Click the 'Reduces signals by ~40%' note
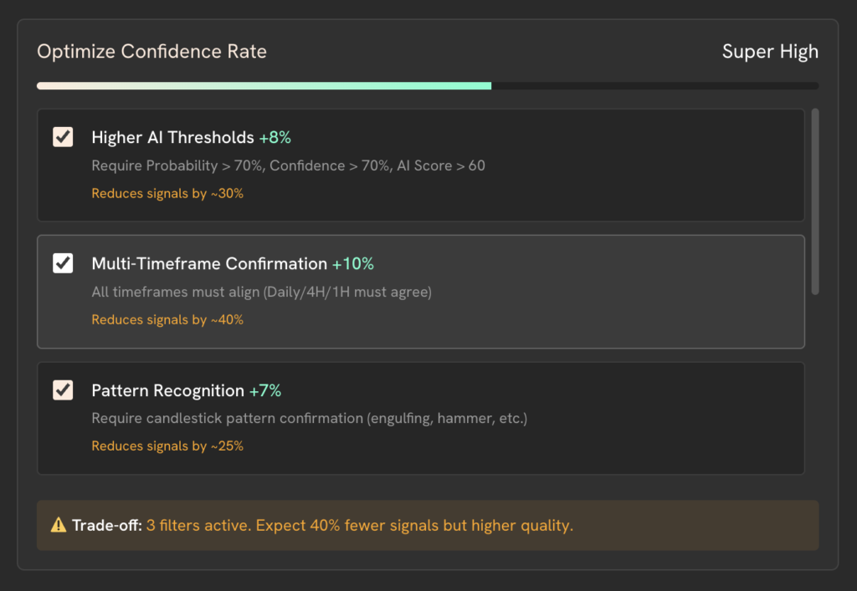 167,320
